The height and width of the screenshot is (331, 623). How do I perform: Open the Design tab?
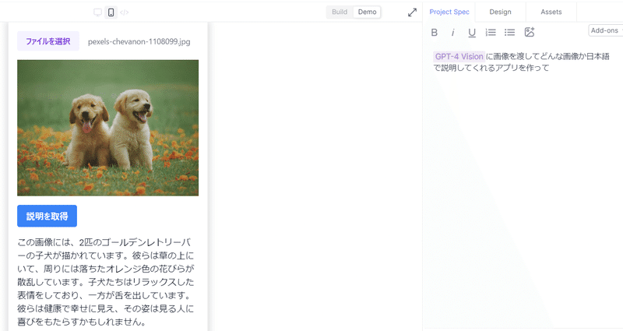[500, 12]
